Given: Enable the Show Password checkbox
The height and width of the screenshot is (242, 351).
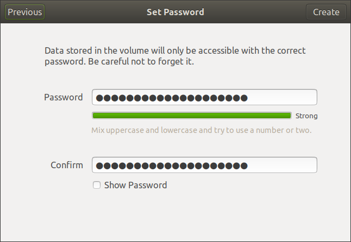Looking at the screenshot, I should click(97, 185).
